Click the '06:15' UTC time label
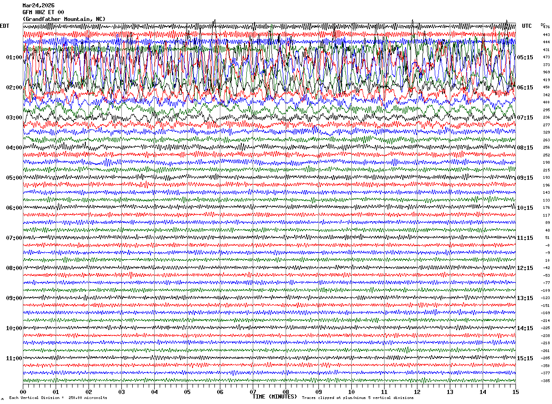Image resolution: width=552 pixels, height=404 pixels. [x=525, y=88]
